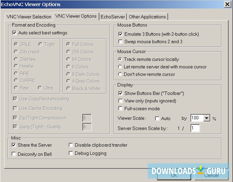Viewport: 233px width, 182px height.
Task: Select Hextile encoding
Action: click(16, 66)
